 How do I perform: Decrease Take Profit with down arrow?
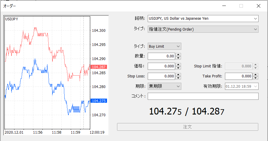click(x=255, y=78)
